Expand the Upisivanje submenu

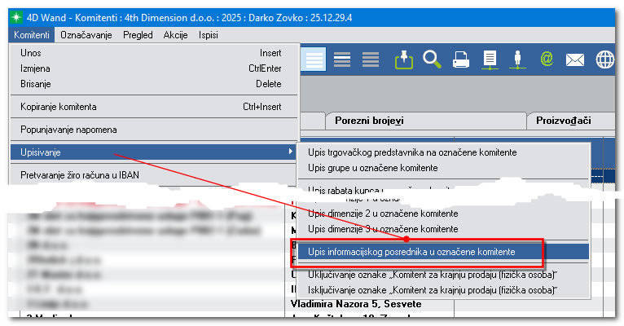coord(153,152)
